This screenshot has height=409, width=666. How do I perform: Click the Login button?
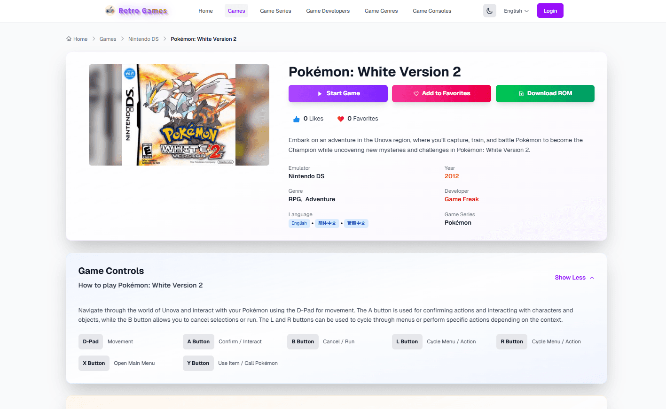[550, 11]
